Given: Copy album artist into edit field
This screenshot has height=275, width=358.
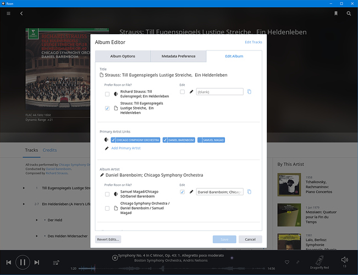Looking at the screenshot, I should 249,192.
